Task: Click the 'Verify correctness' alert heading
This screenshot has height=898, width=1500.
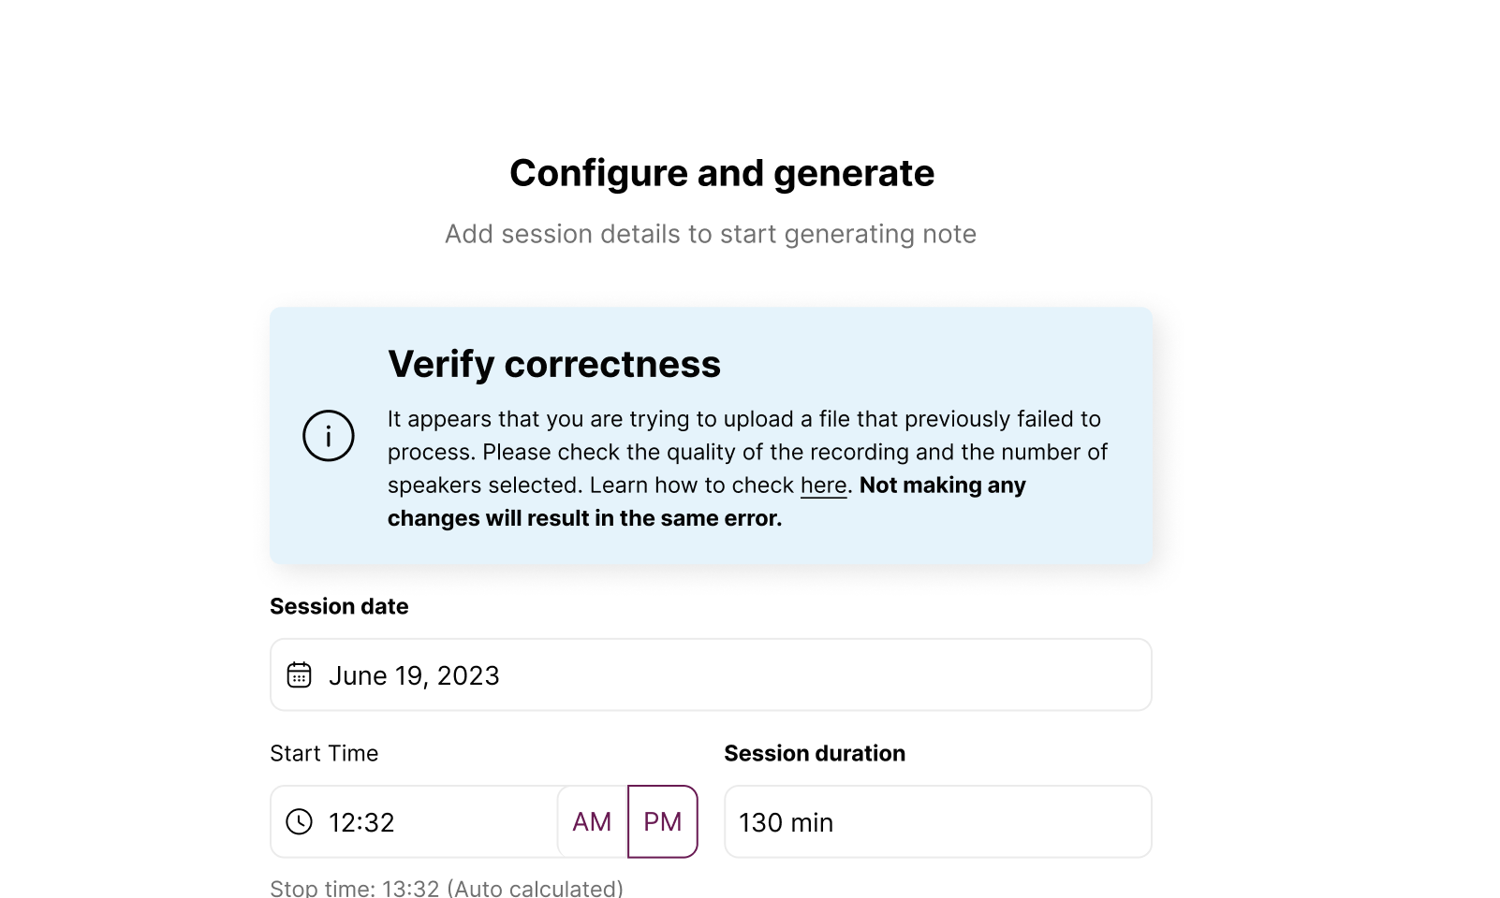Action: click(x=554, y=364)
